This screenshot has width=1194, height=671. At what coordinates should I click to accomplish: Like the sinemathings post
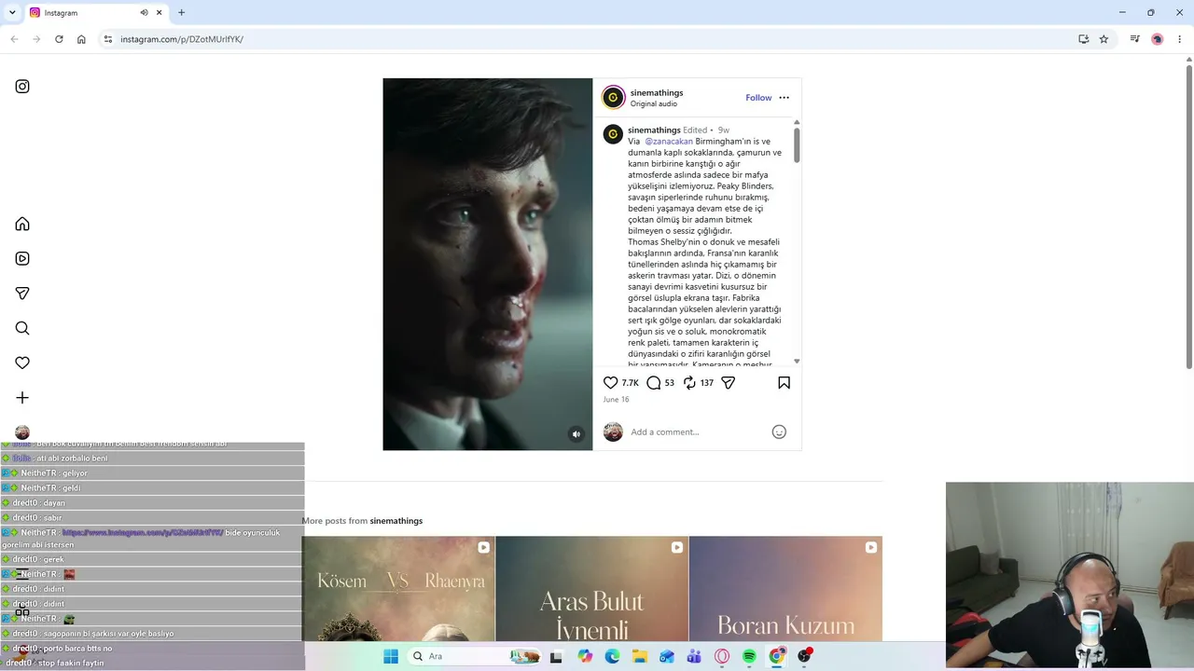[x=611, y=383]
